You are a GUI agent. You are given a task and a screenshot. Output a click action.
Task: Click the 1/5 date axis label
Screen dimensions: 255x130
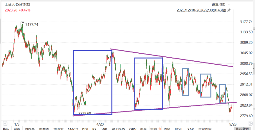(17, 124)
